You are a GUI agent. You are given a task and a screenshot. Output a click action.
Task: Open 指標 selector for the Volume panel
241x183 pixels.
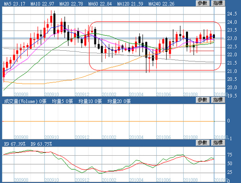pyautogui.click(x=218, y=100)
